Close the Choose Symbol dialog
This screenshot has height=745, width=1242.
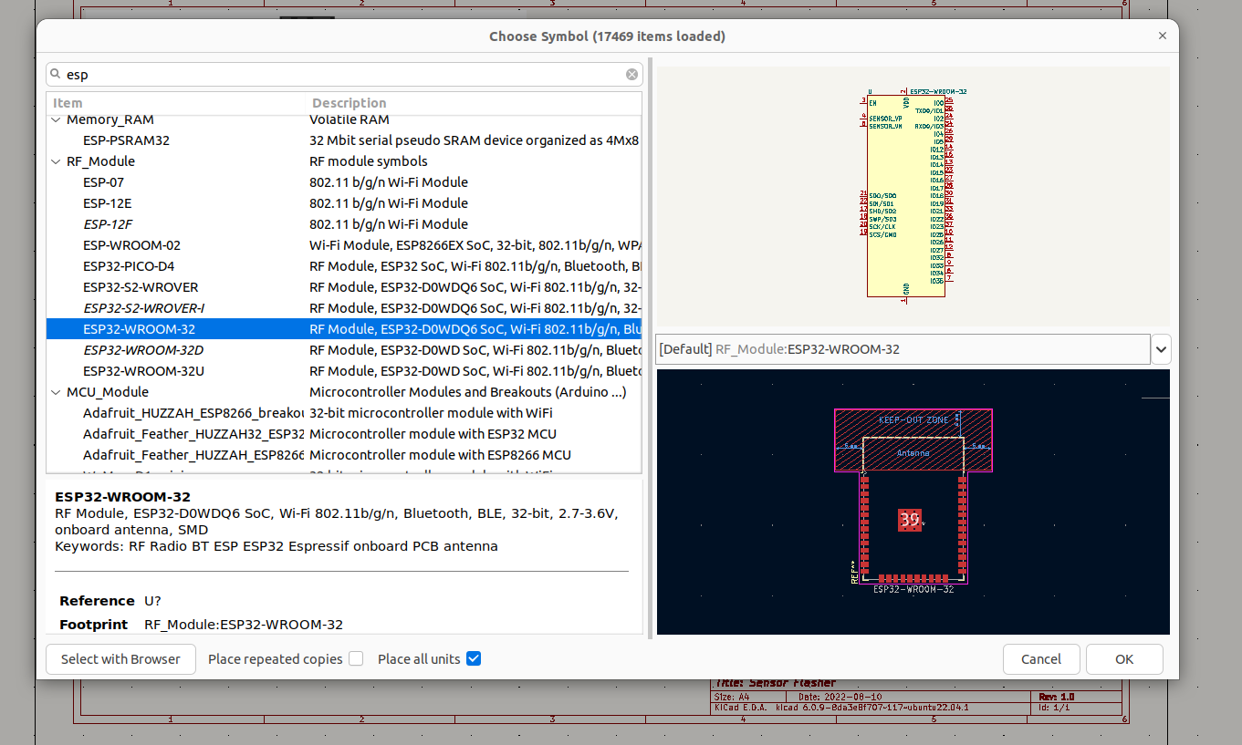pyautogui.click(x=1162, y=36)
